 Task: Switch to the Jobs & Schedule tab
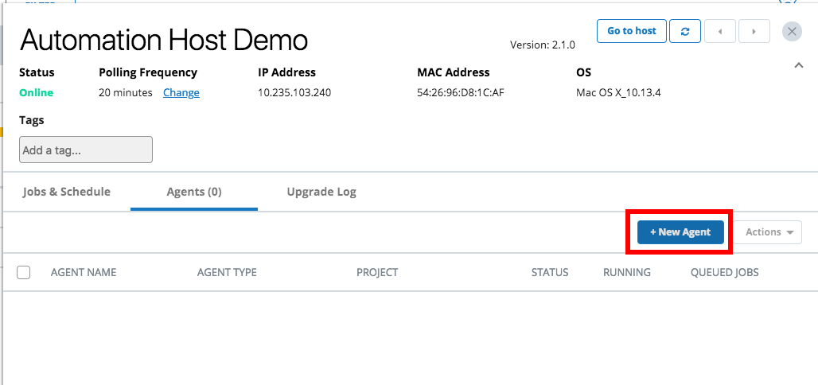tap(67, 192)
